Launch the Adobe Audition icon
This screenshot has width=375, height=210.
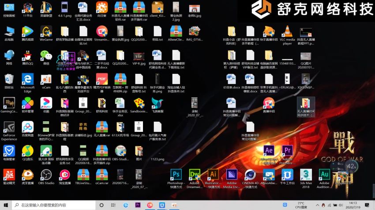pyautogui.click(x=324, y=174)
